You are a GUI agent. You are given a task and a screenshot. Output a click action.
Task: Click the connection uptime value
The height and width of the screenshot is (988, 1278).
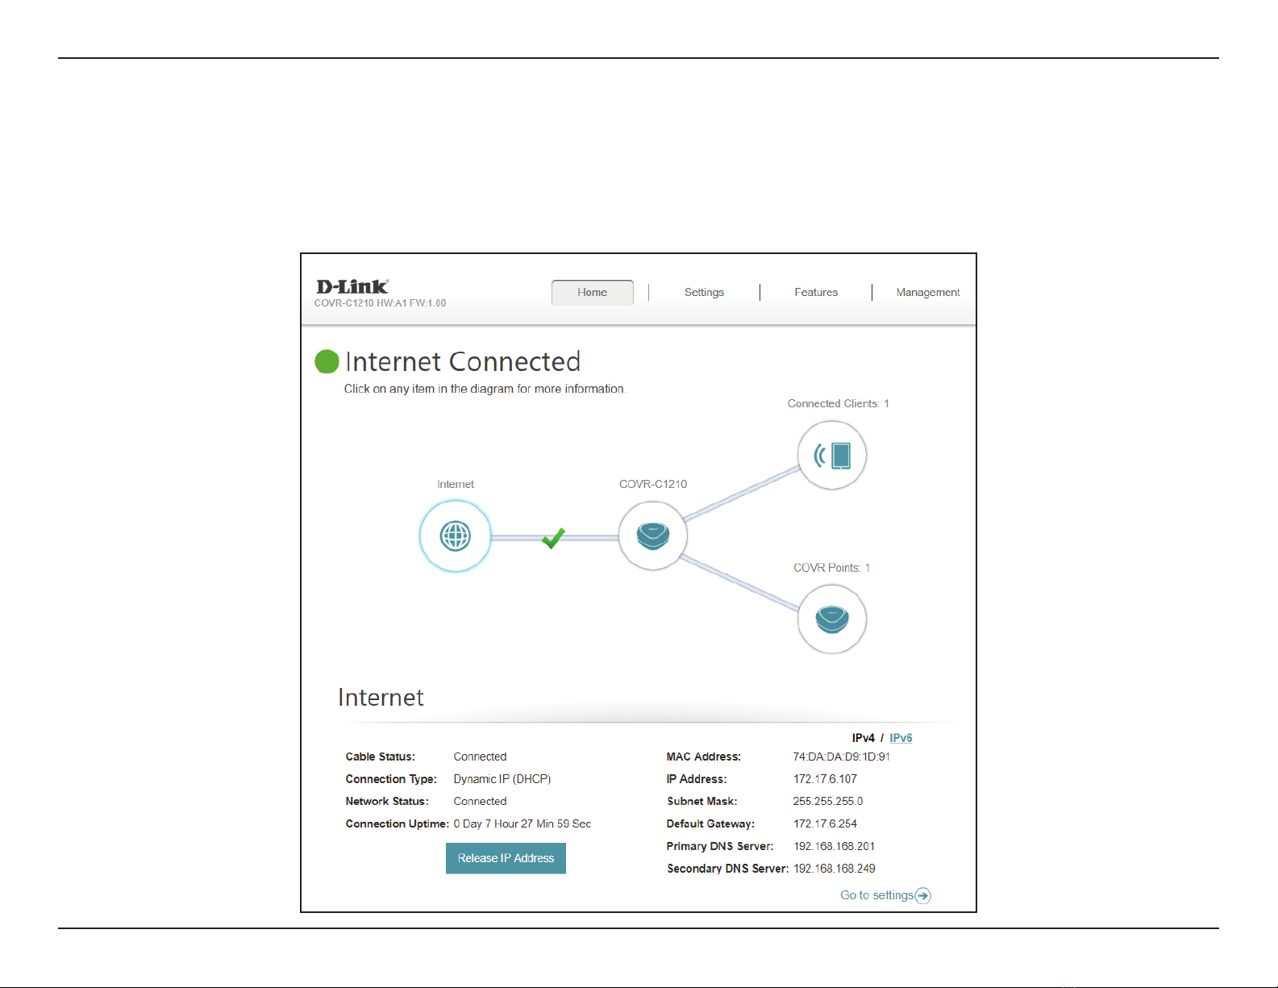coord(522,823)
